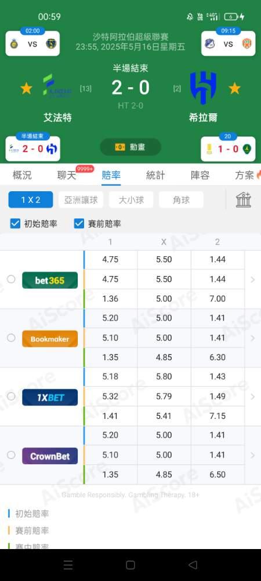Image resolution: width=261 pixels, height=581 pixels.
Task: Select the 1XBET radio button
Action: (11, 396)
